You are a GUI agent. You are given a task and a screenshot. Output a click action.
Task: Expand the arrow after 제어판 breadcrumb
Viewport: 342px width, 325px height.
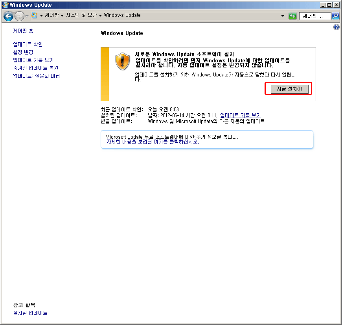click(63, 16)
